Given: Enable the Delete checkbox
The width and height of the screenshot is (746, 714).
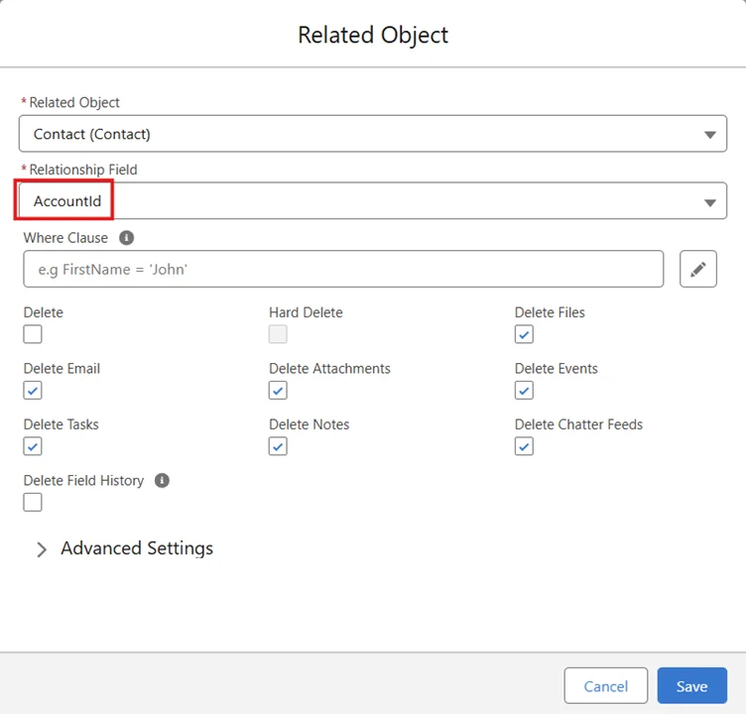Looking at the screenshot, I should click(x=33, y=334).
